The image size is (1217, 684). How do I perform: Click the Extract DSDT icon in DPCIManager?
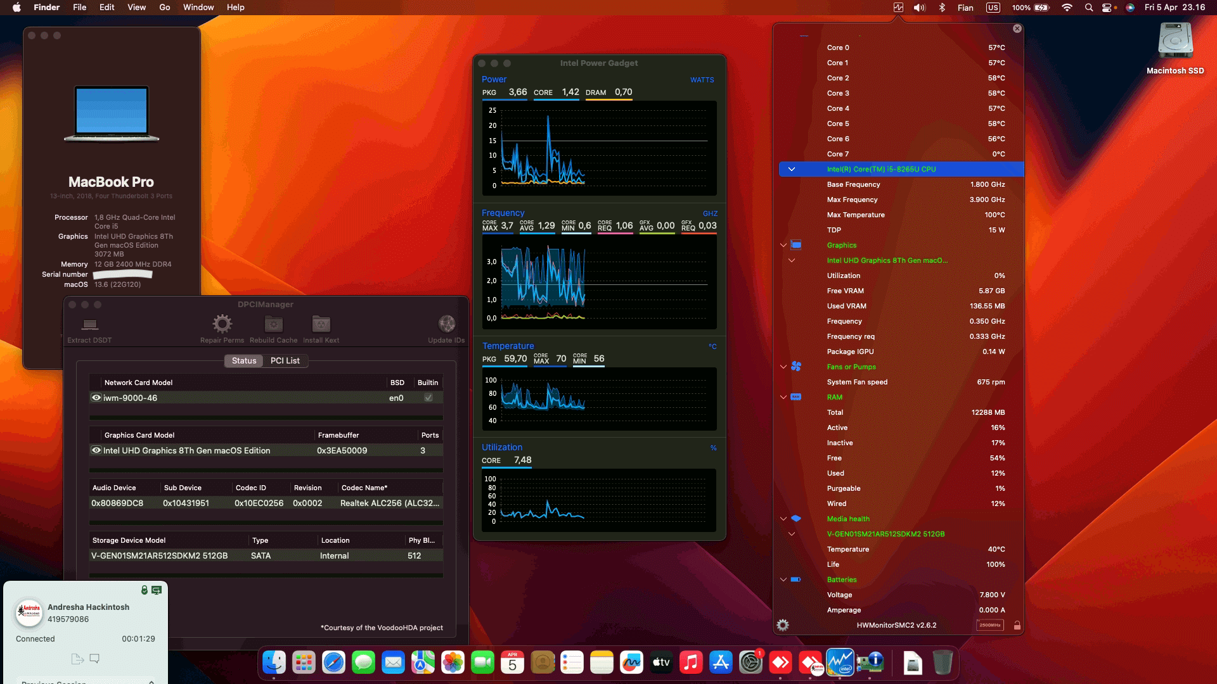pyautogui.click(x=89, y=324)
